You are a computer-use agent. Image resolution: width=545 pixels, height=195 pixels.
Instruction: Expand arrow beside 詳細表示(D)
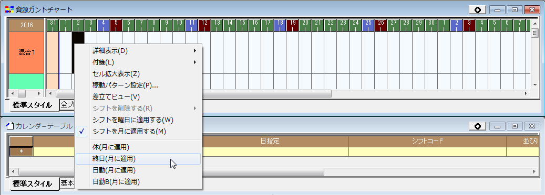tap(195, 51)
